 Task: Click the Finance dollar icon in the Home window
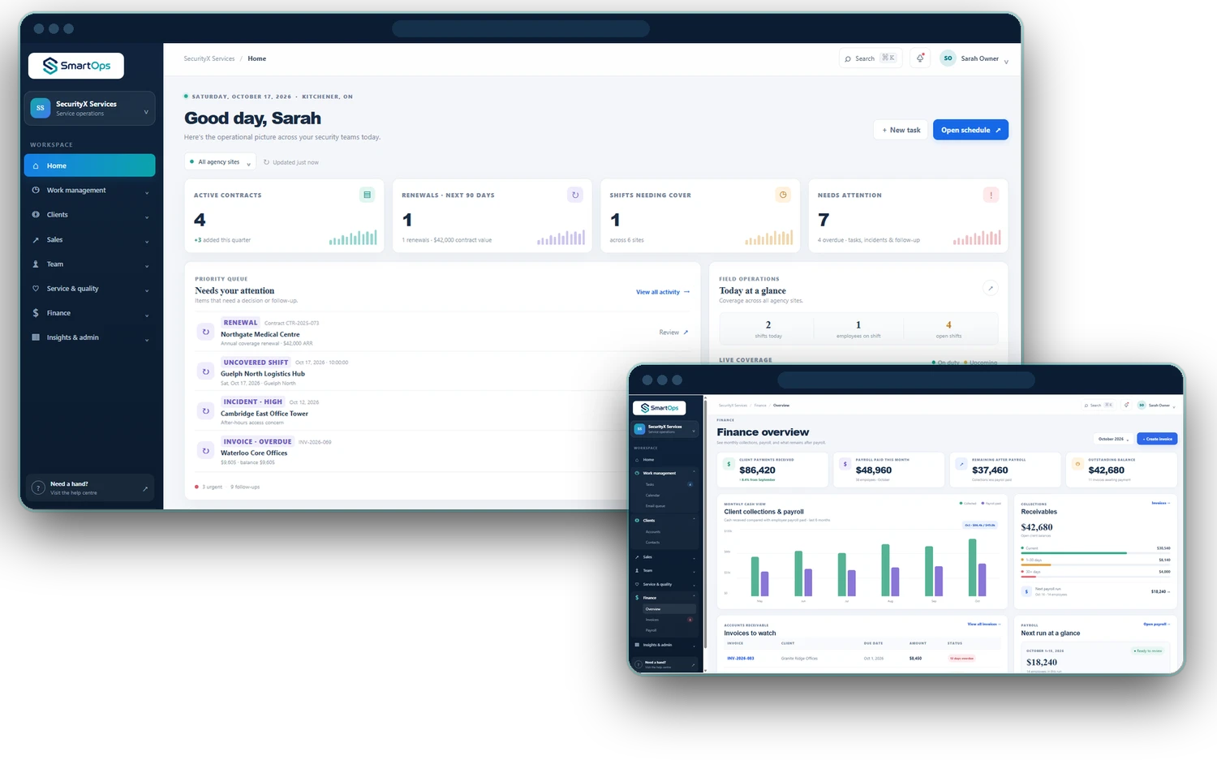tap(36, 313)
